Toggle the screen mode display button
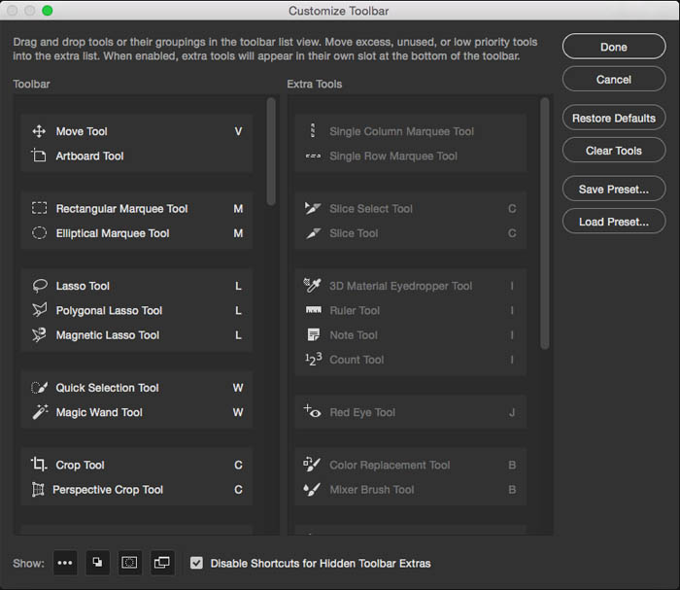Screen dimensions: 680x590 tap(162, 563)
